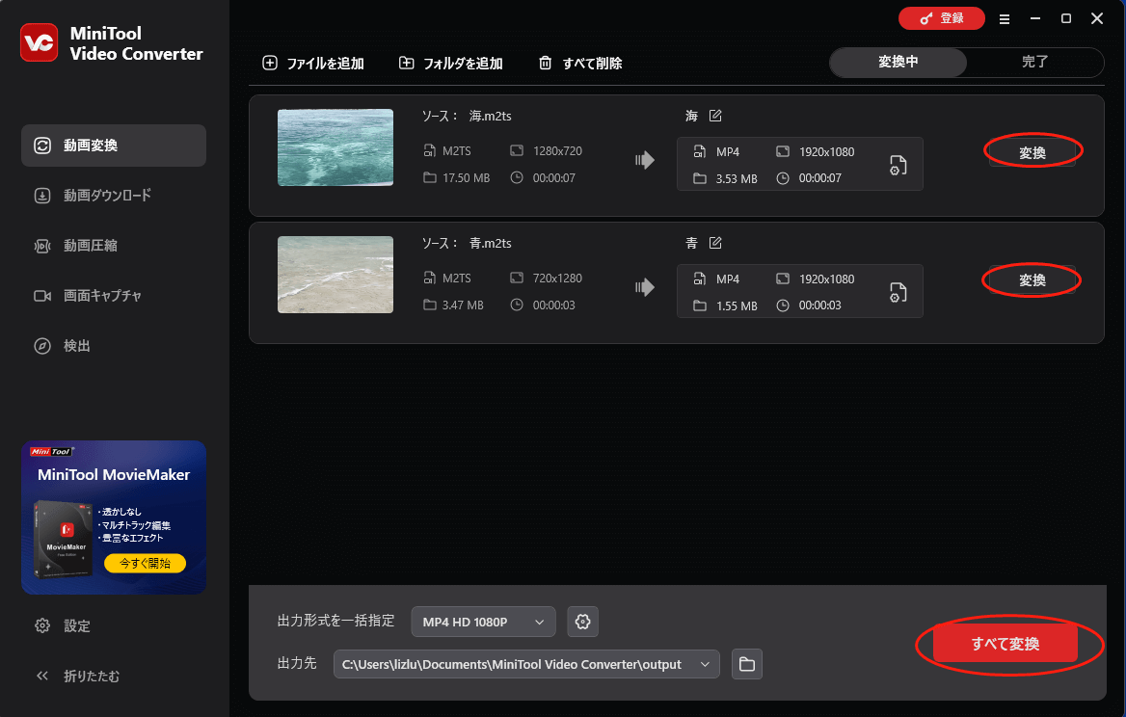
Task: Click the 3.53 MB output size value
Action: 737,178
